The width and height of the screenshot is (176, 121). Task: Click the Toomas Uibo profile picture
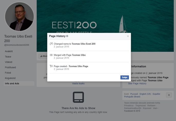tap(19, 16)
